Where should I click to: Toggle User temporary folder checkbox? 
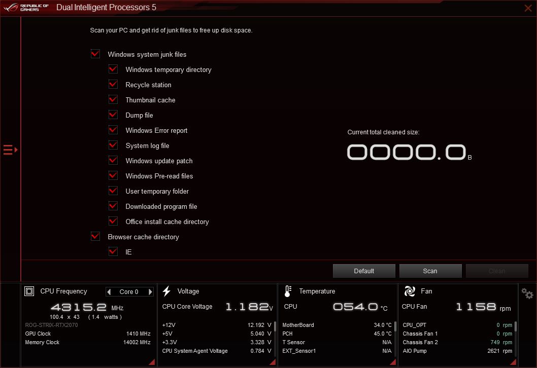pos(113,191)
